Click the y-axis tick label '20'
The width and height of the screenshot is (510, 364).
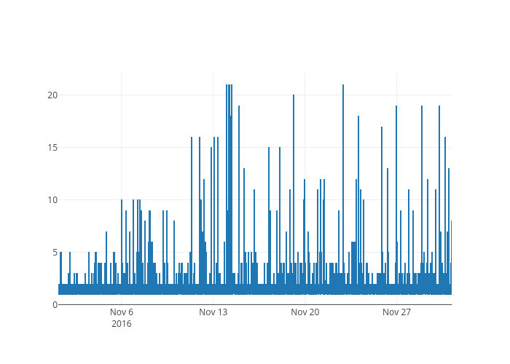click(52, 95)
